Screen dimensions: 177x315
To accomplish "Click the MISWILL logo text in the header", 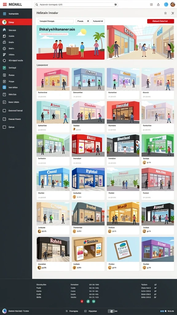I will pyautogui.click(x=15, y=4).
